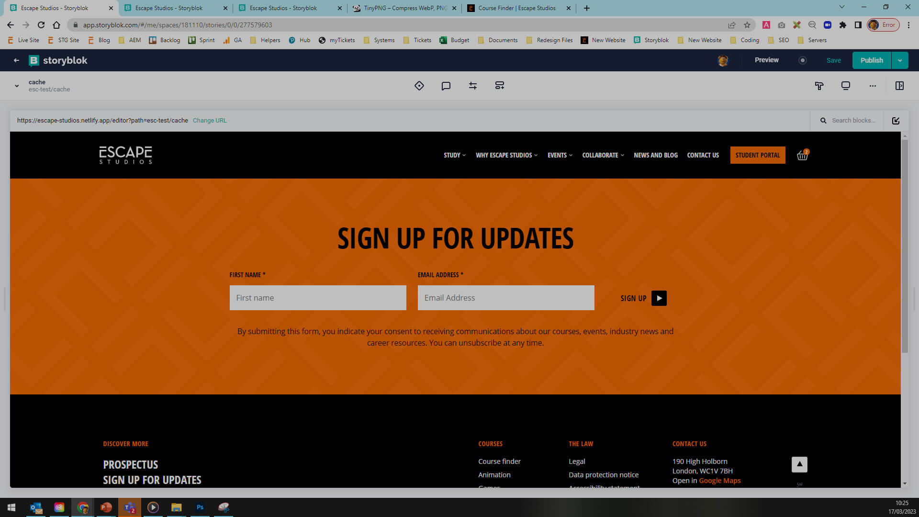Viewport: 919px width, 517px height.
Task: Click the STUDENT PORTAL button
Action: pos(758,155)
